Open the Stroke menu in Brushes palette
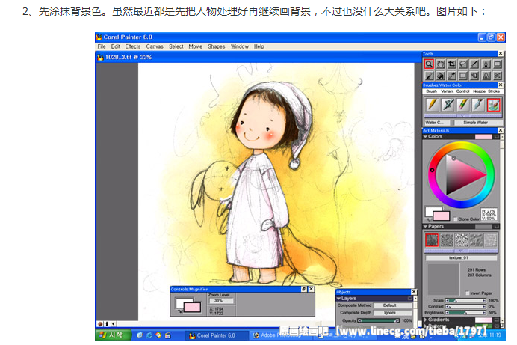The height and width of the screenshot is (345, 517). pyautogui.click(x=494, y=91)
